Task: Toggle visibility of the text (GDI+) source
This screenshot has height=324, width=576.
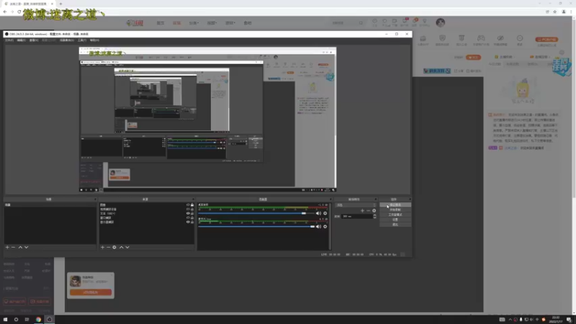Action: (x=188, y=213)
